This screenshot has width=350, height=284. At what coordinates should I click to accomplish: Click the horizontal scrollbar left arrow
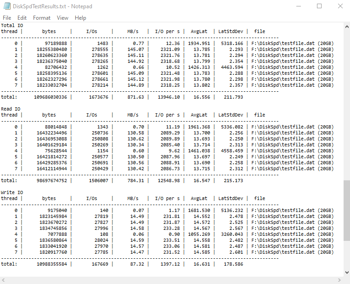4,280
